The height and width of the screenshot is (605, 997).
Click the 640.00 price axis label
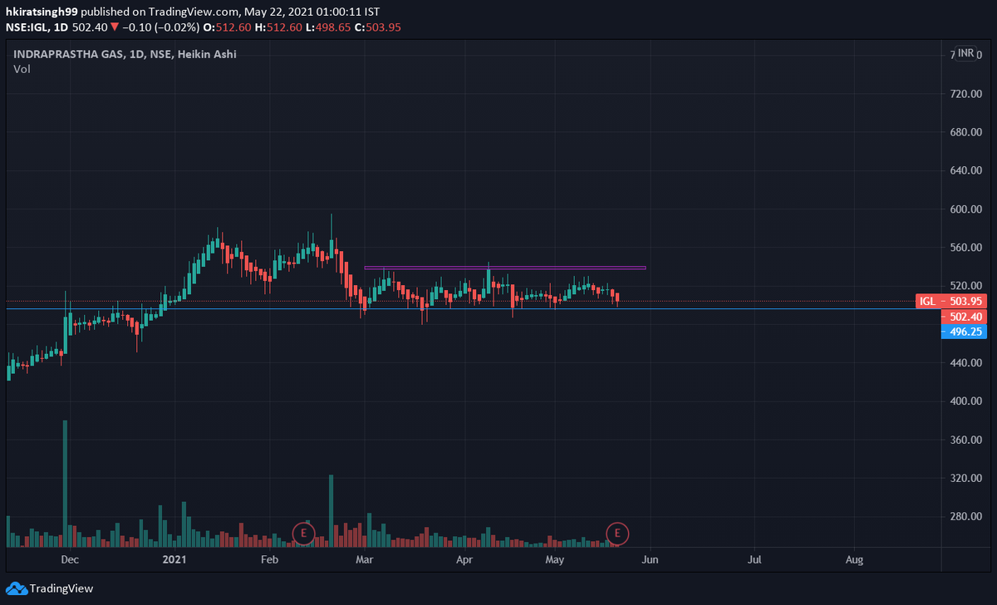coord(966,170)
